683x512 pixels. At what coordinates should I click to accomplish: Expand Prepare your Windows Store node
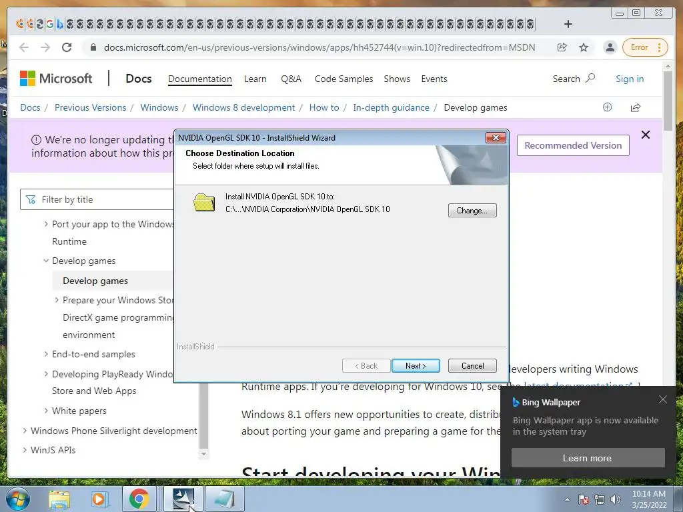(57, 300)
